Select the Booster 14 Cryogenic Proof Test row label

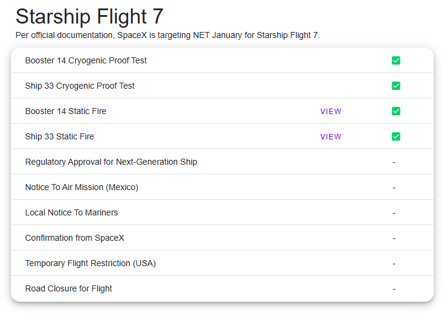tap(86, 60)
